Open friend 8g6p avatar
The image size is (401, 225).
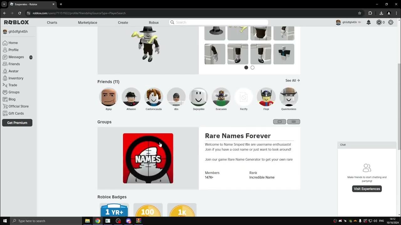pyautogui.click(x=109, y=97)
